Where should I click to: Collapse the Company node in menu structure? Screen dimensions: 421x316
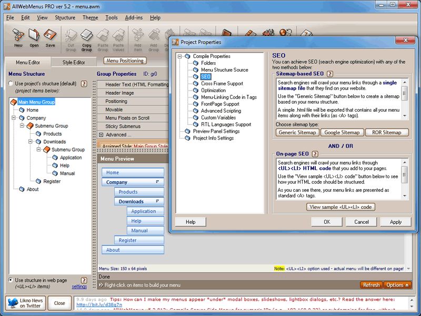coord(14,117)
